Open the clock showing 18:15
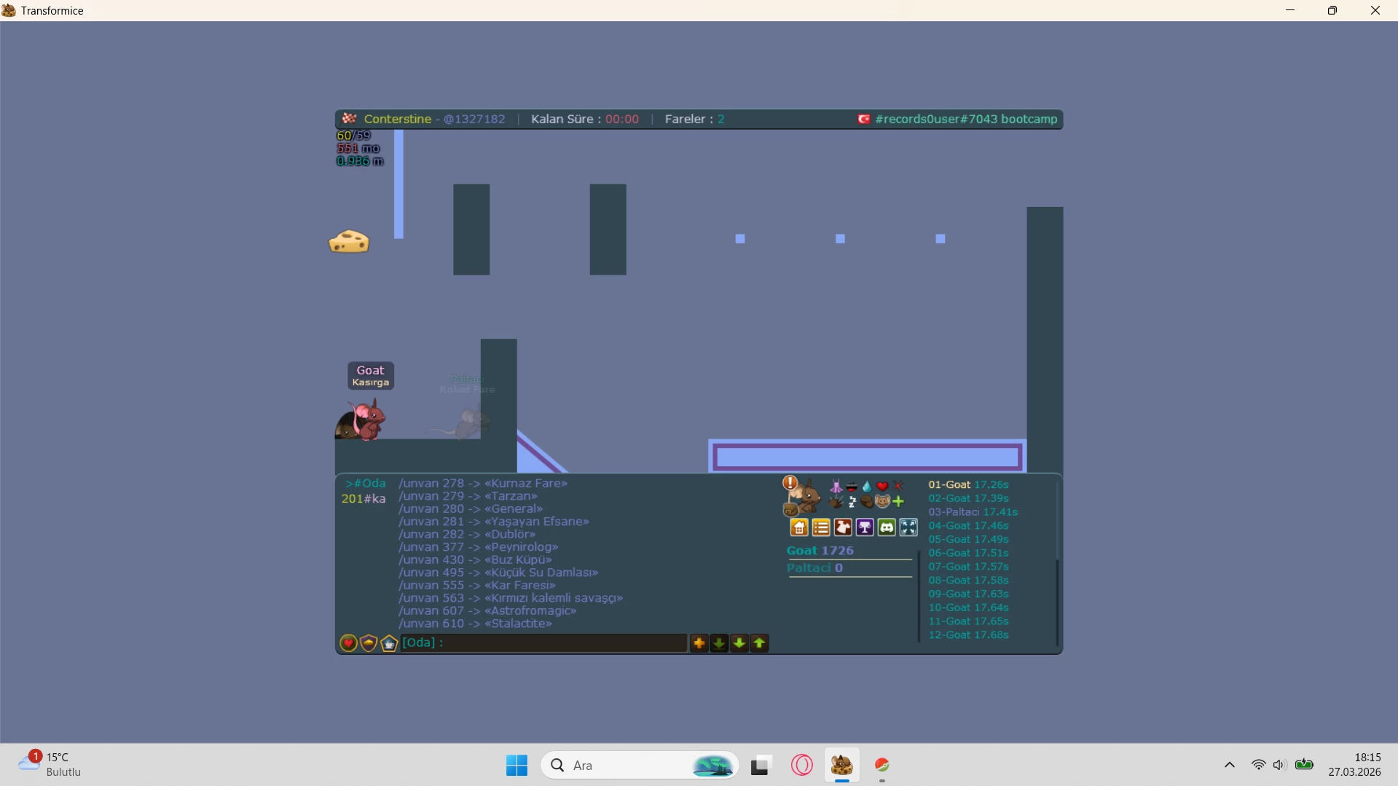The image size is (1398, 786). pos(1354,765)
